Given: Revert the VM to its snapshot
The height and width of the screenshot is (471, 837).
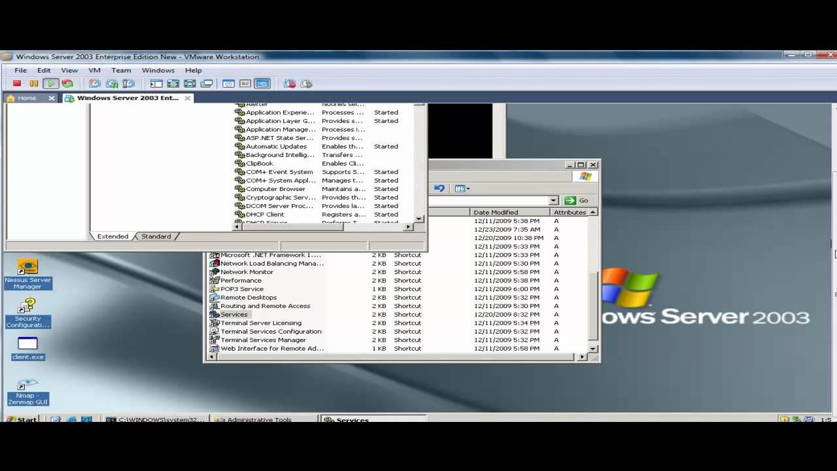Looking at the screenshot, I should point(112,84).
